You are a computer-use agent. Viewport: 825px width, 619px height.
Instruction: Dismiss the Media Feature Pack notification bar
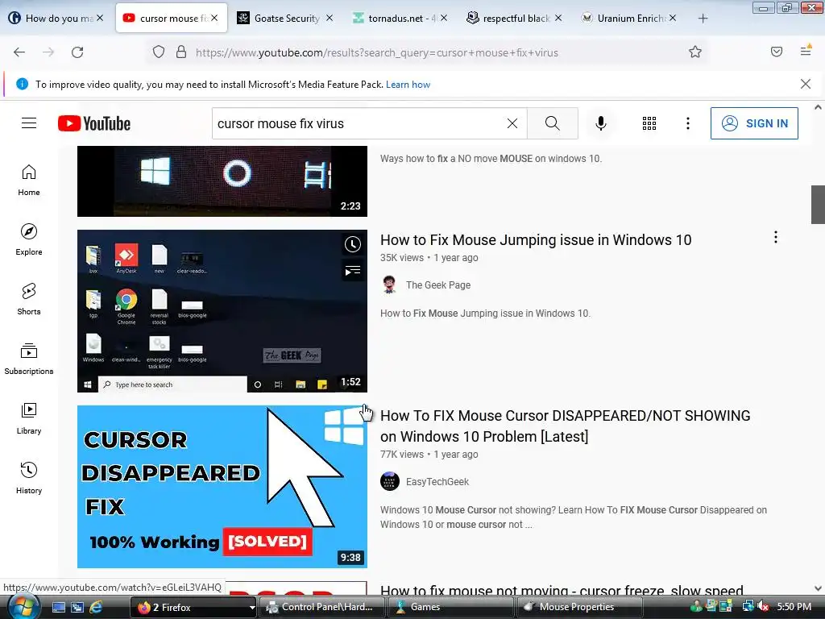(806, 84)
